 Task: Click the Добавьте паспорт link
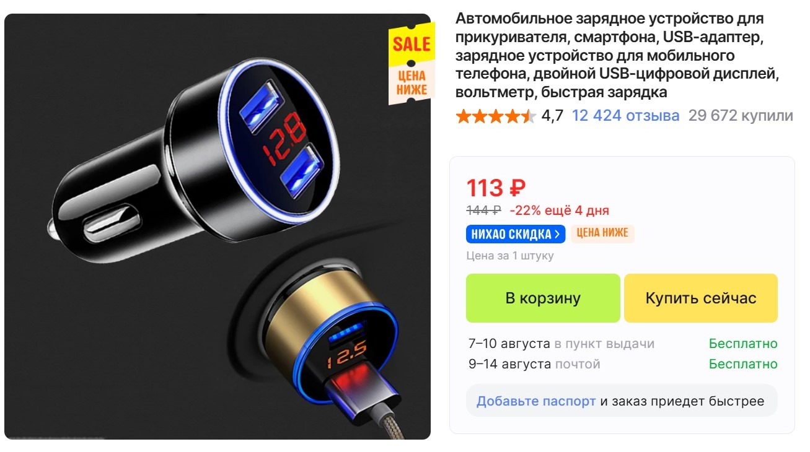(536, 401)
